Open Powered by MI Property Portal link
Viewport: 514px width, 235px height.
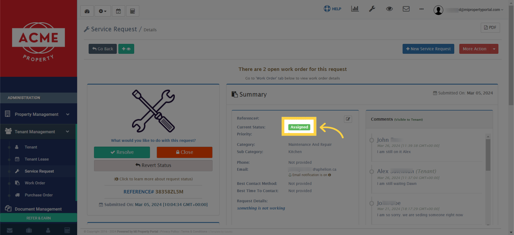(138, 232)
